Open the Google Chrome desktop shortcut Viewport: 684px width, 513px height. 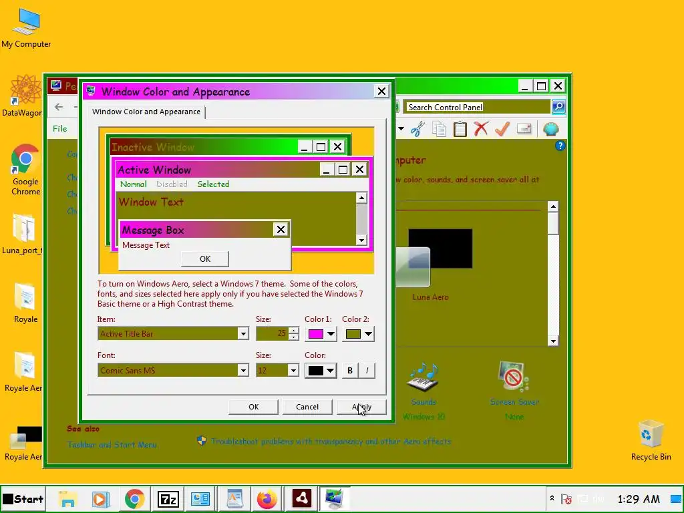25,169
